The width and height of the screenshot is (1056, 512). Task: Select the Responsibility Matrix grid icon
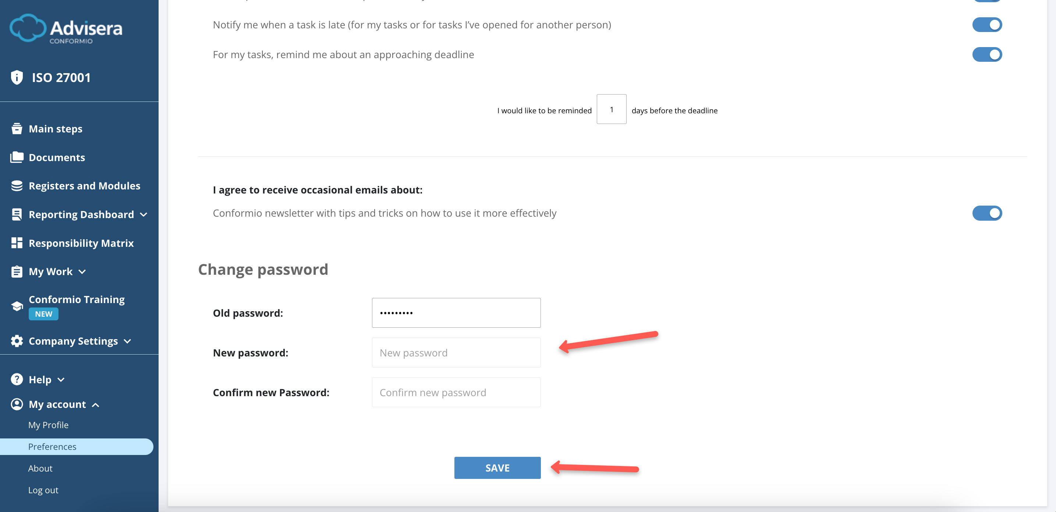(17, 243)
